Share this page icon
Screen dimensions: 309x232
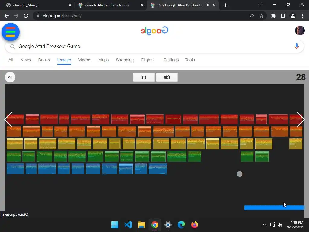point(252,16)
